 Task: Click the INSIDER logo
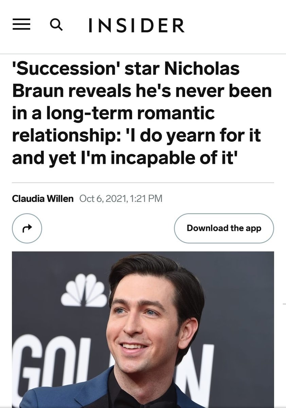point(136,26)
